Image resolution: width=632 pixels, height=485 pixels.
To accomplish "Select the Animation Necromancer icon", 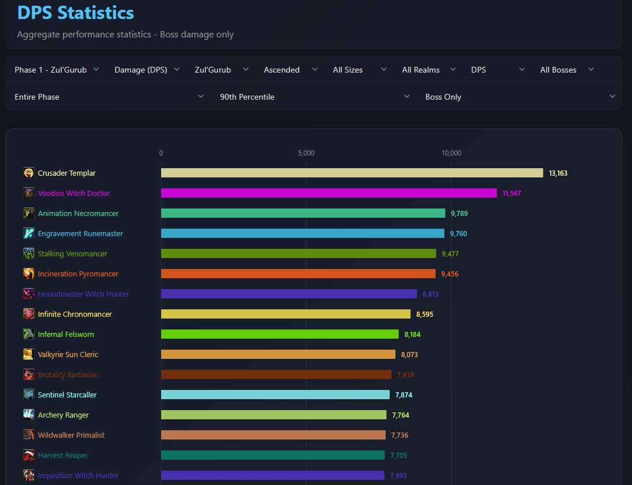I will [29, 214].
